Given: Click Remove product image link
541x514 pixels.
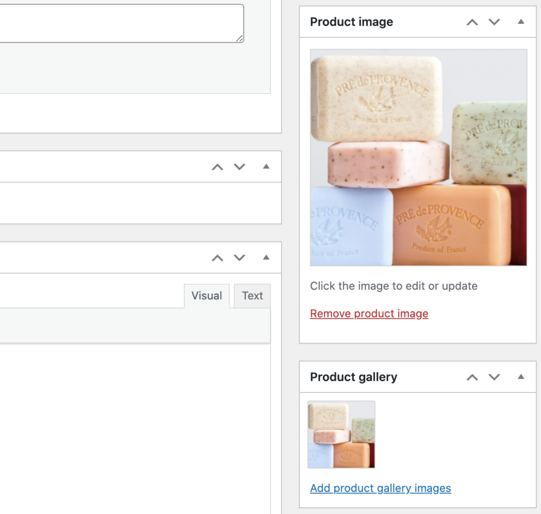Looking at the screenshot, I should (x=369, y=314).
